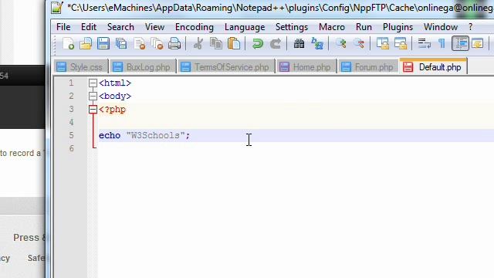Open the View menu
This screenshot has height=278, width=494.
pyautogui.click(x=154, y=27)
